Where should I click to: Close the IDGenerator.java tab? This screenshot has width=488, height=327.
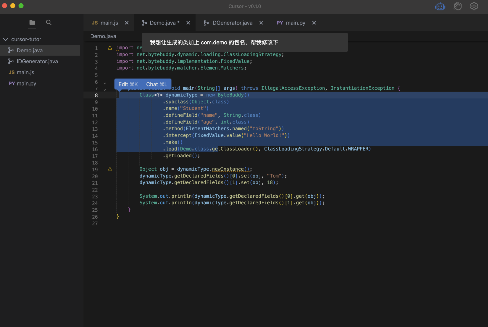261,23
